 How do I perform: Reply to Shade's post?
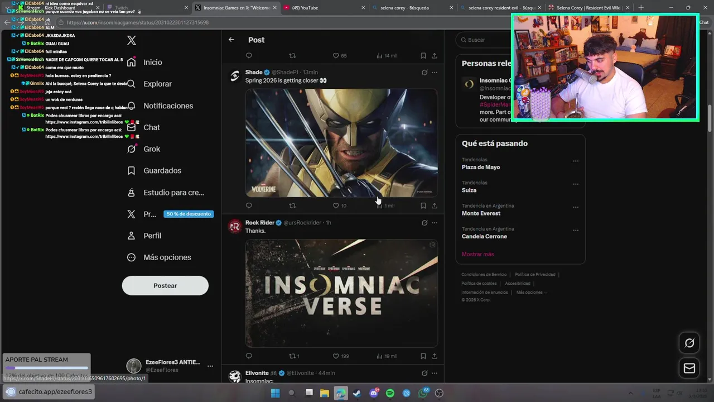(249, 205)
